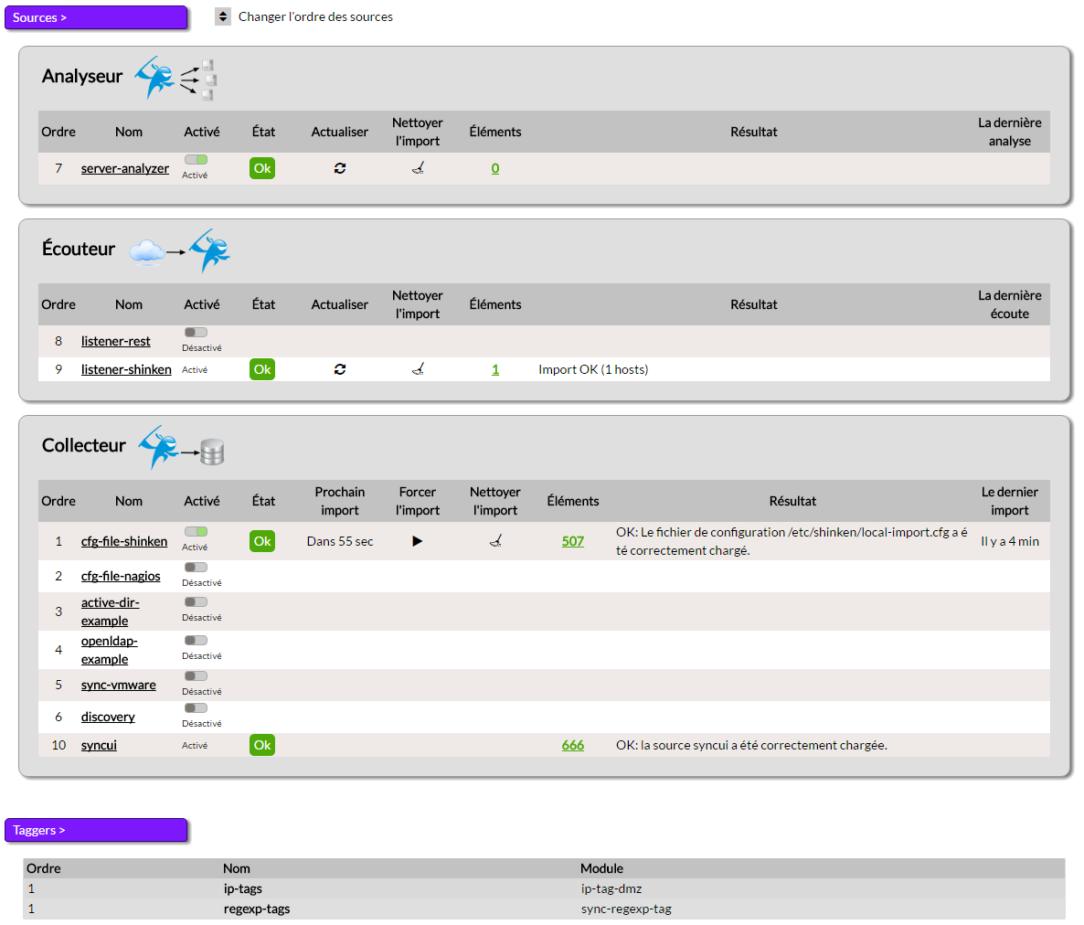Click the Ok status badge of syncui
Image resolution: width=1084 pixels, height=925 pixels.
[262, 745]
